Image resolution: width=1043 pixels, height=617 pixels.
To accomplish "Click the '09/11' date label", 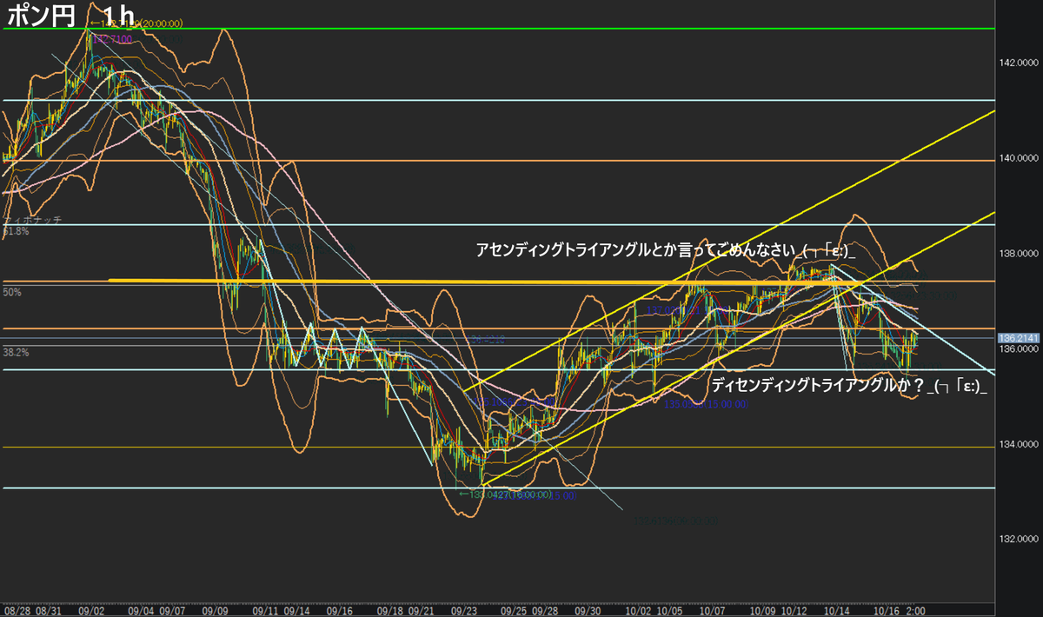I will tap(264, 611).
